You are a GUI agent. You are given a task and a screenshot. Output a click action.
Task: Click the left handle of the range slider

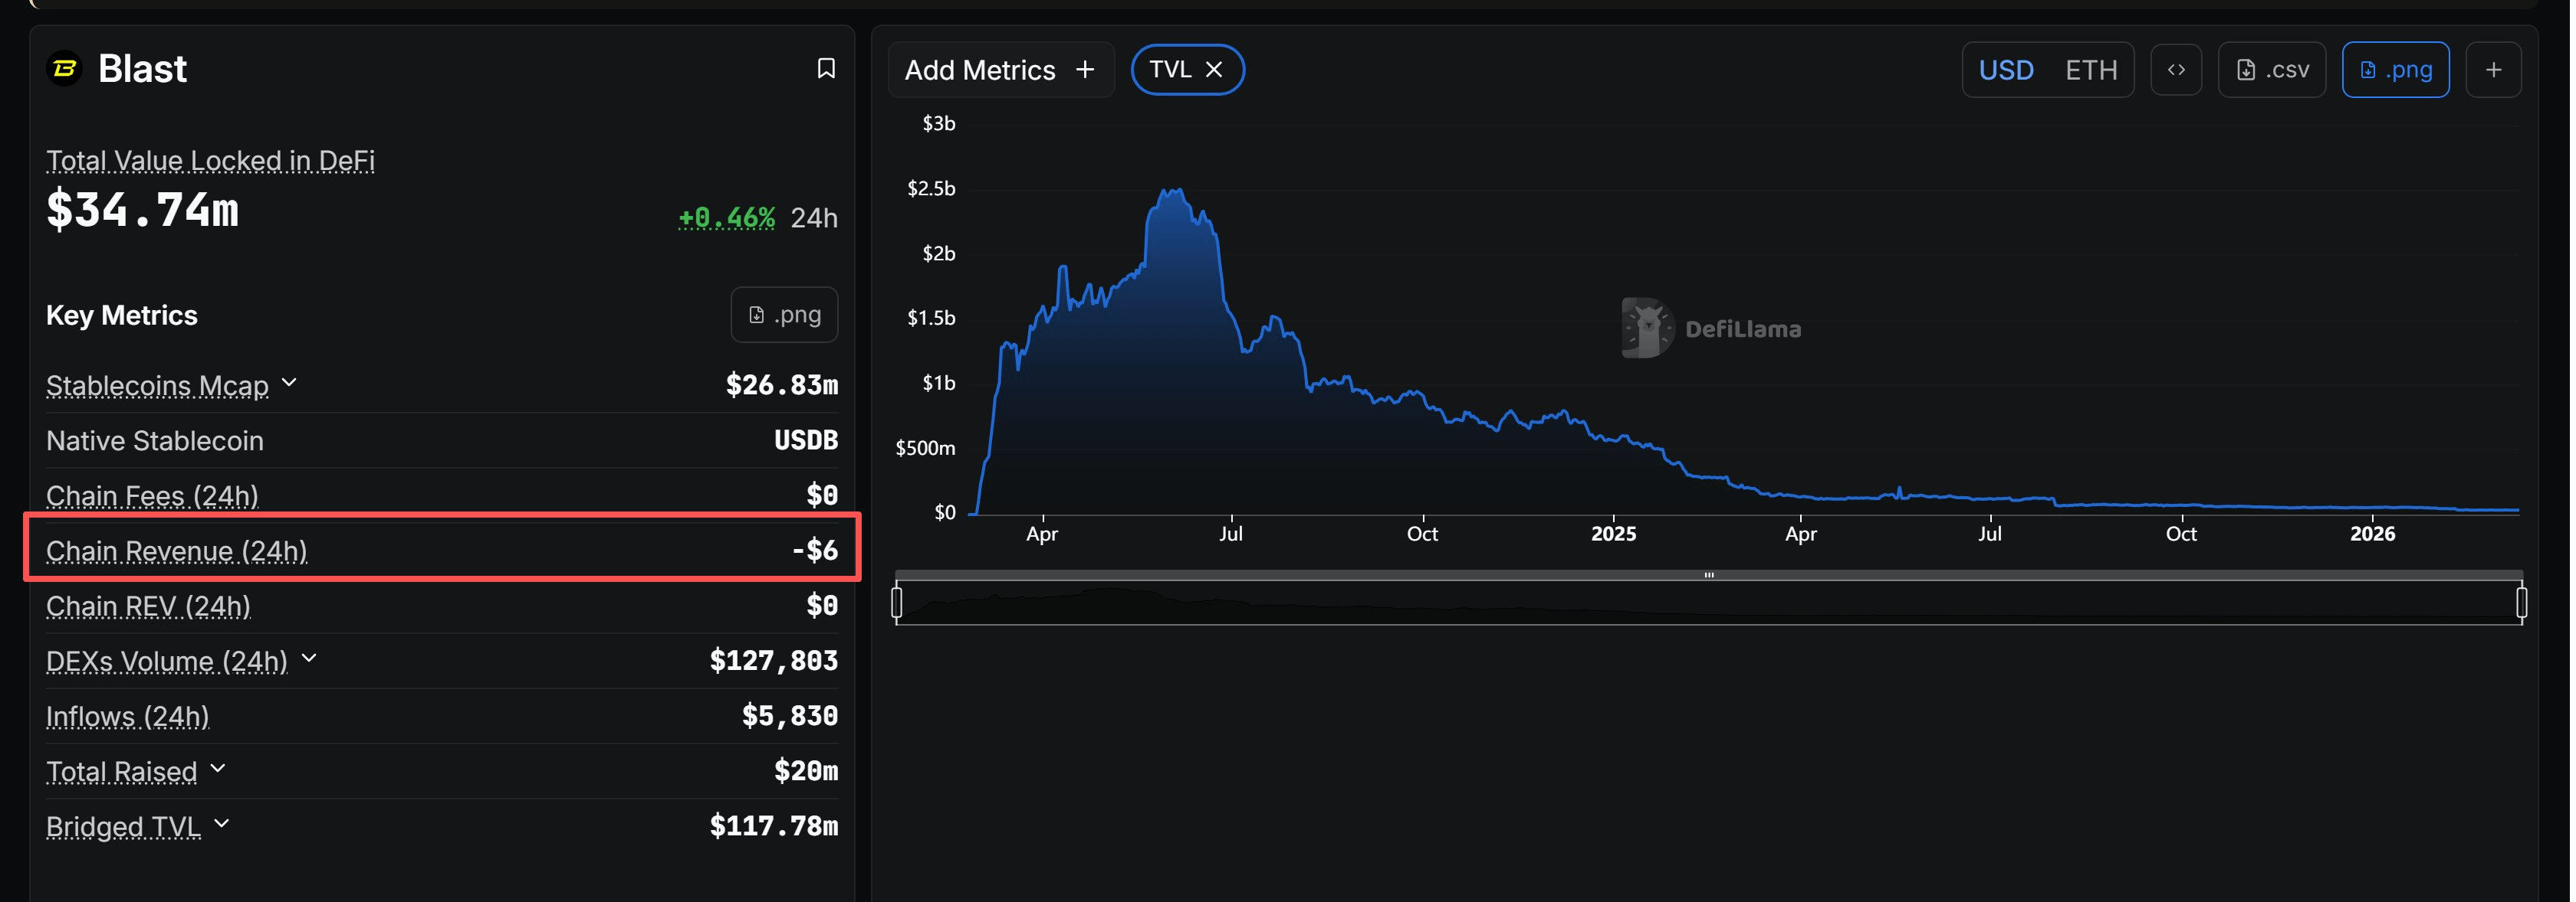(897, 603)
